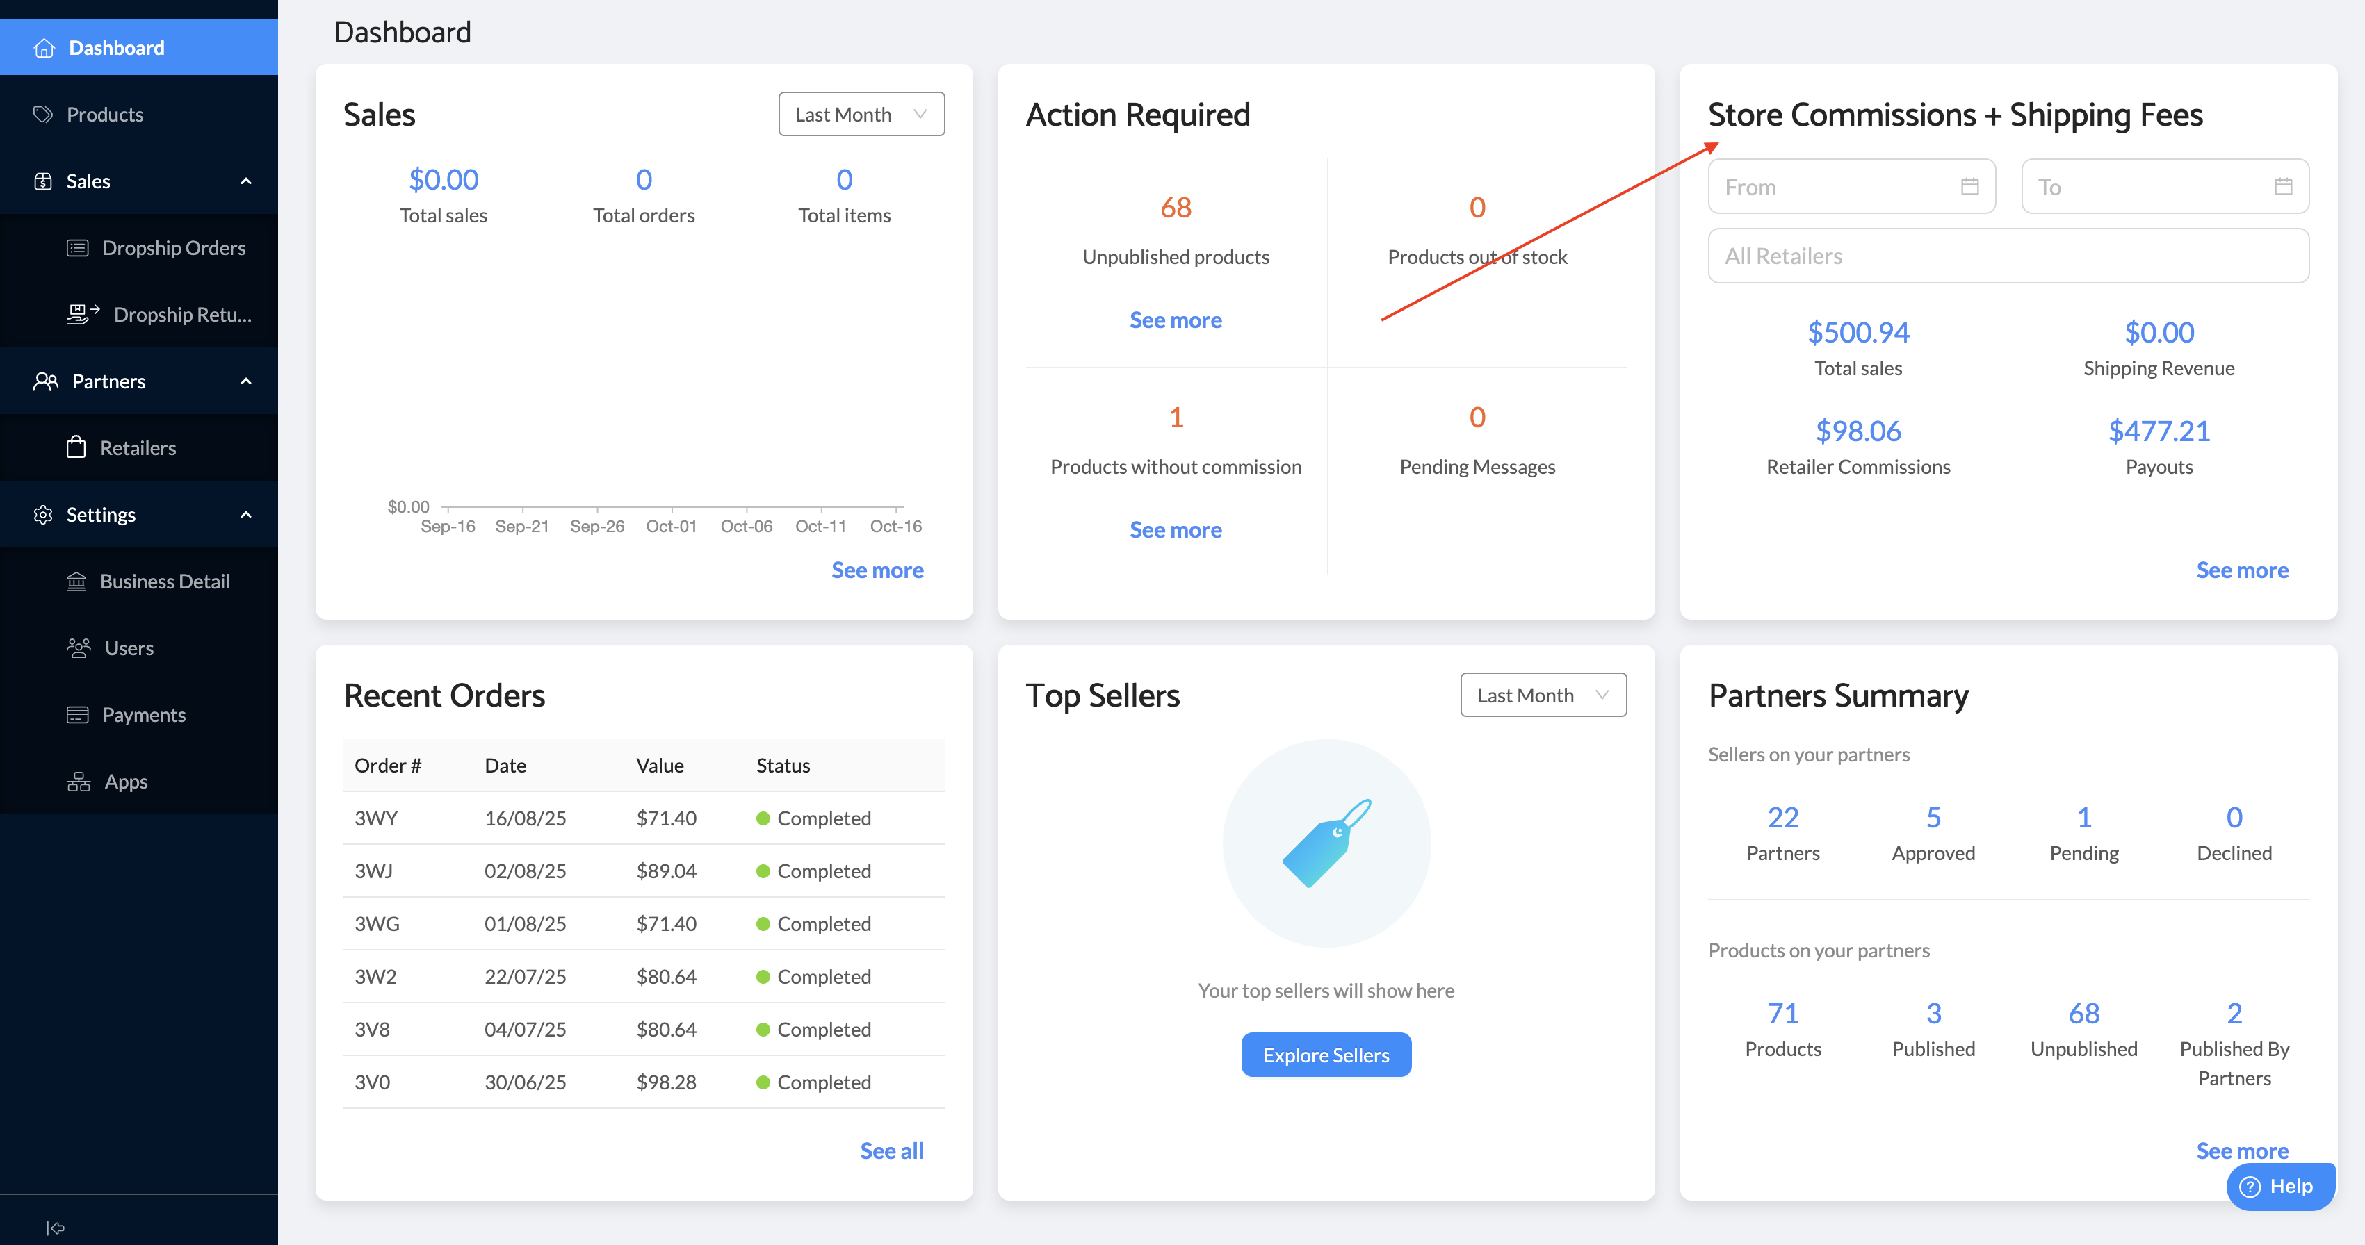This screenshot has height=1245, width=2365.
Task: Click the Dashboard home icon
Action: 44,48
